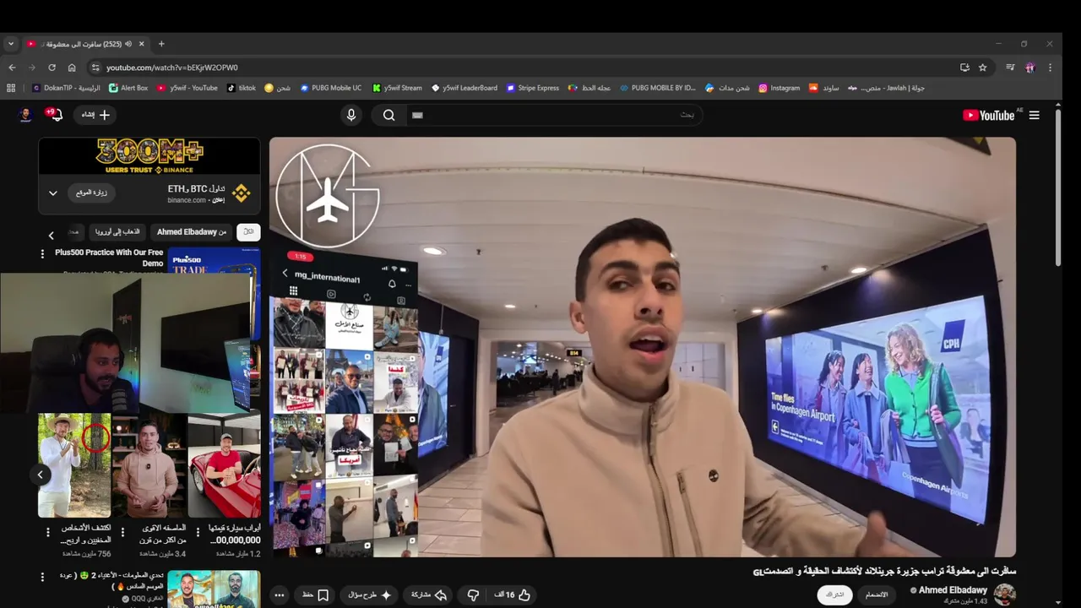
Task: Save the video with Save (حفظ) button
Action: [x=315, y=594]
